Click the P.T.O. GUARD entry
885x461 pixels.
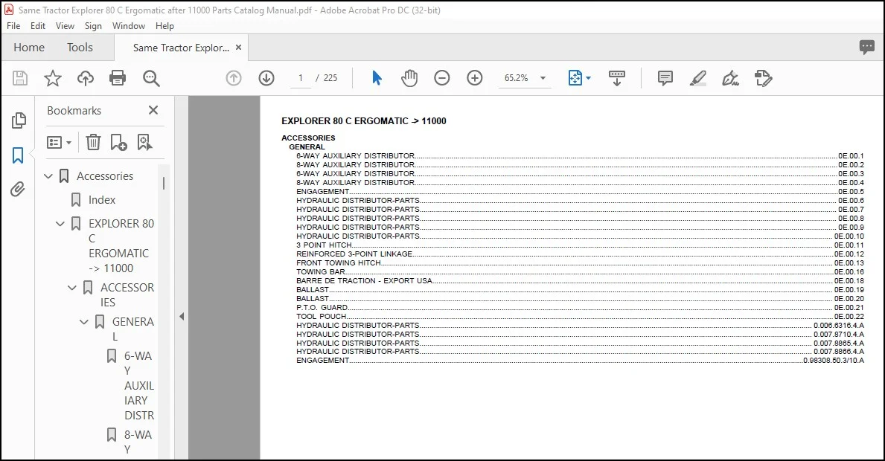(x=322, y=308)
